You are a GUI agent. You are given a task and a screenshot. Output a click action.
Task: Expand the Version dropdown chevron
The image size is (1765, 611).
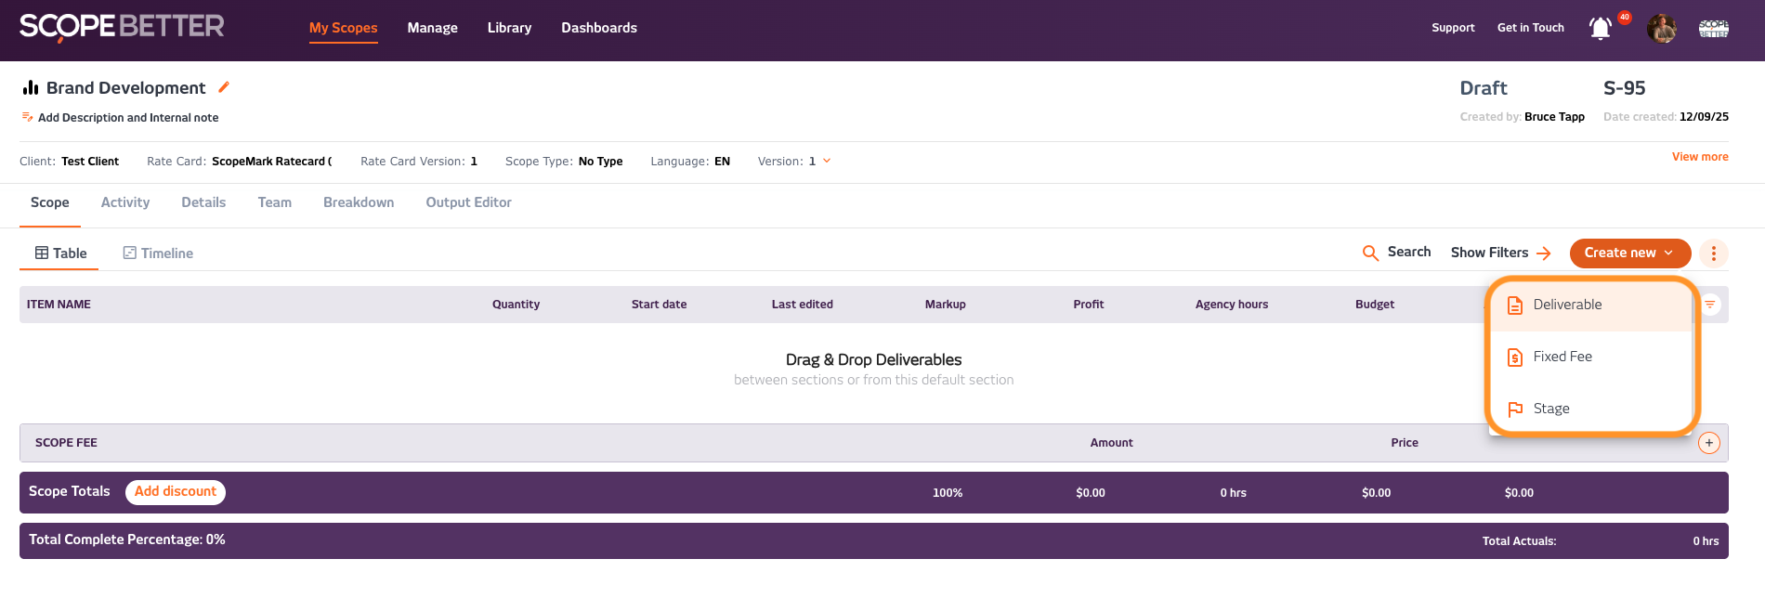click(x=827, y=162)
